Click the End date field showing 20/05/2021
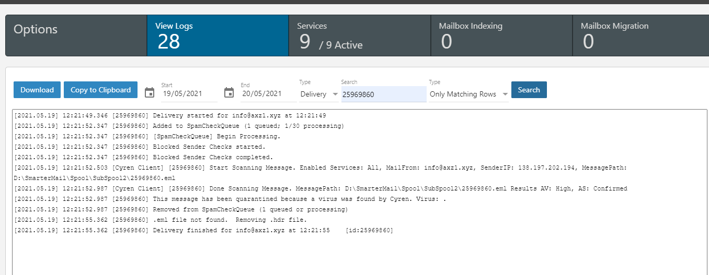The height and width of the screenshot is (275, 709). [x=268, y=94]
